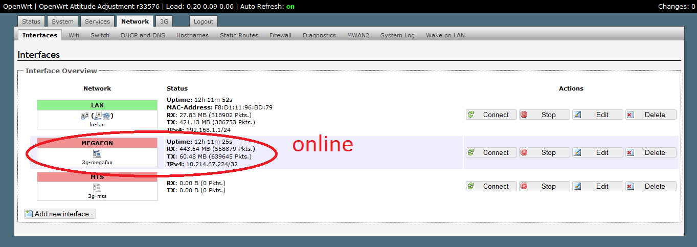Click the Logout tab
The image size is (697, 247).
(204, 21)
